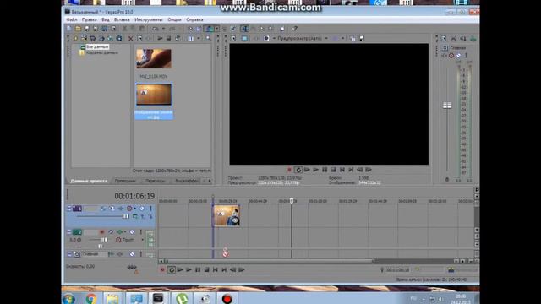Toggle loop playback in timeline transport bar
Screen dimensions: 541x304
pyautogui.click(x=172, y=270)
